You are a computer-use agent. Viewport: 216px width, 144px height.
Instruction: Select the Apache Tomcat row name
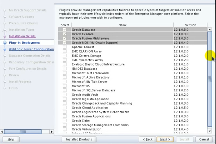pyautogui.click(x=83, y=47)
